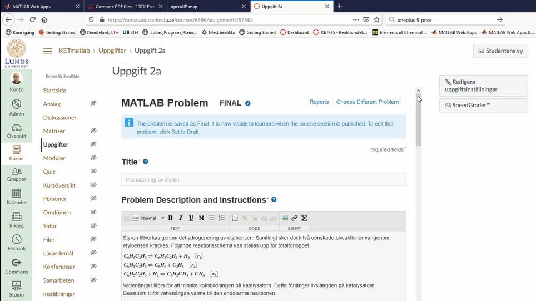Click the Choose Different Problem link
This screenshot has width=536, height=301.
(367, 102)
